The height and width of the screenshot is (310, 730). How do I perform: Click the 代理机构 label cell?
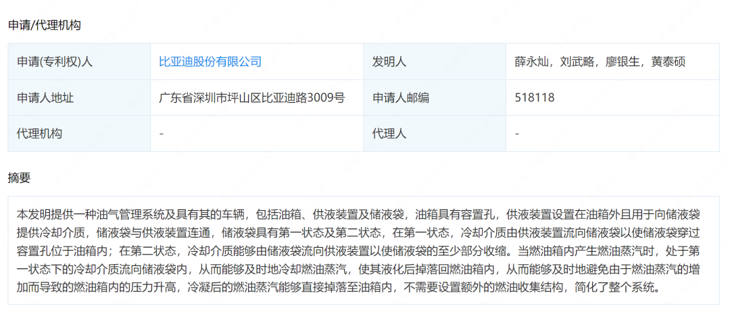pos(39,133)
